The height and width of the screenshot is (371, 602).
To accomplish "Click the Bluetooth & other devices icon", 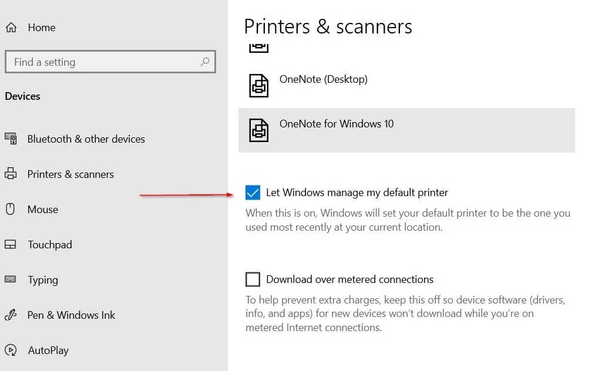I will point(11,139).
